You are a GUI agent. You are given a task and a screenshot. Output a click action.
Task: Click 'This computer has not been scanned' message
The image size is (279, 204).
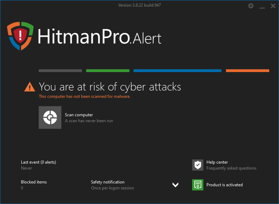85,96
